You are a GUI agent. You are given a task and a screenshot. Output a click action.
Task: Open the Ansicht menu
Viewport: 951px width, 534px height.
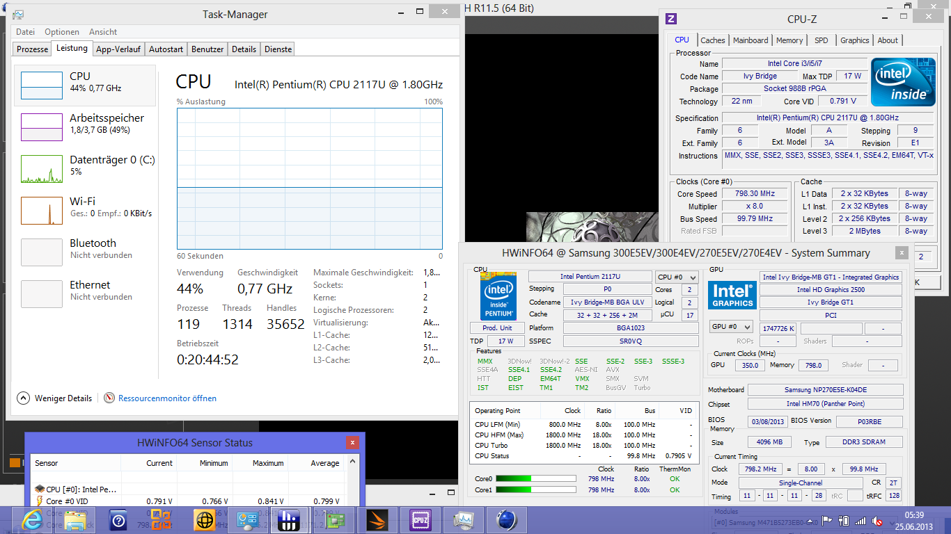pyautogui.click(x=103, y=32)
